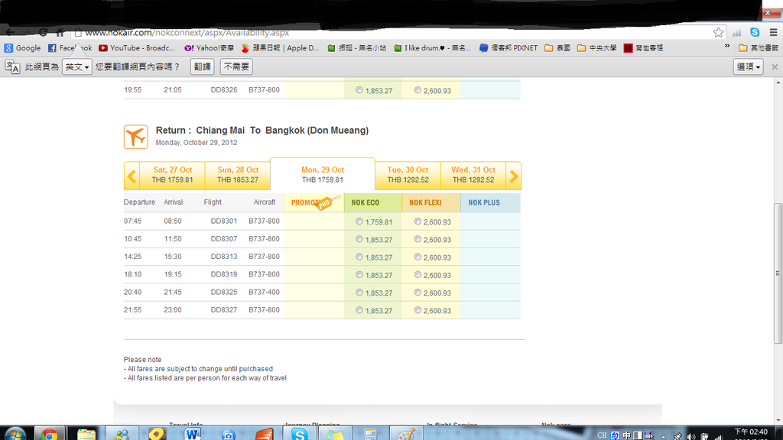This screenshot has height=440, width=783.
Task: Open the Chrome menu (three lines)
Action: click(773, 32)
